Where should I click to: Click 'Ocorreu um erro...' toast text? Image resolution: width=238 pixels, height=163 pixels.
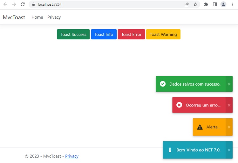click(203, 105)
